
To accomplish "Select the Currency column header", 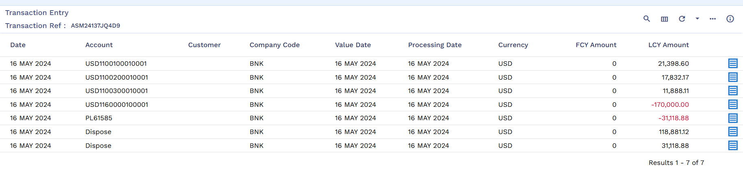I will [x=513, y=45].
